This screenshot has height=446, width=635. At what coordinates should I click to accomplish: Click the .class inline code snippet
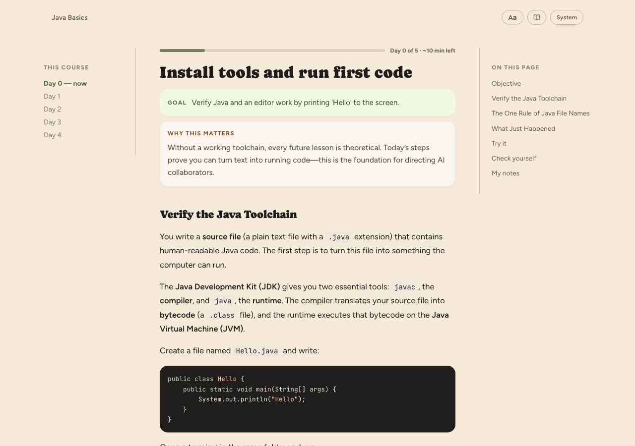[x=222, y=315]
